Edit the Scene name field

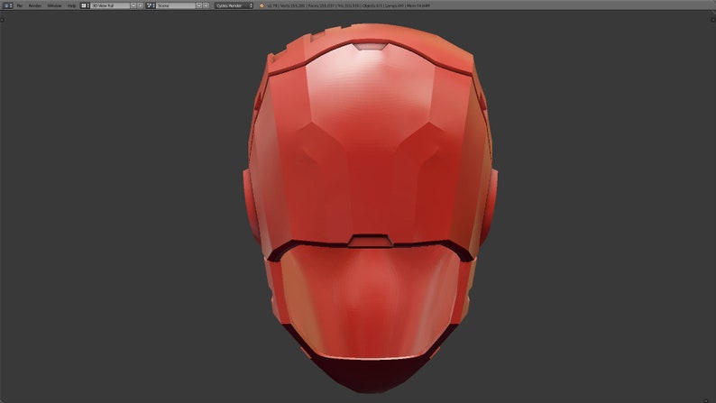pos(176,5)
